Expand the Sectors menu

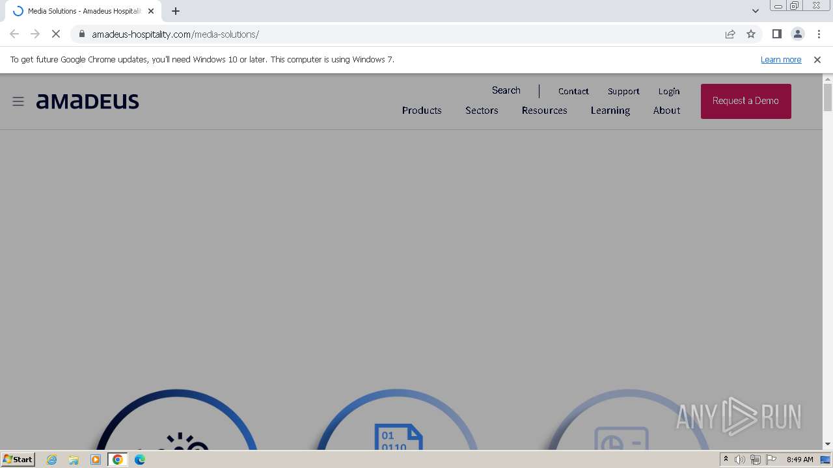pyautogui.click(x=482, y=110)
